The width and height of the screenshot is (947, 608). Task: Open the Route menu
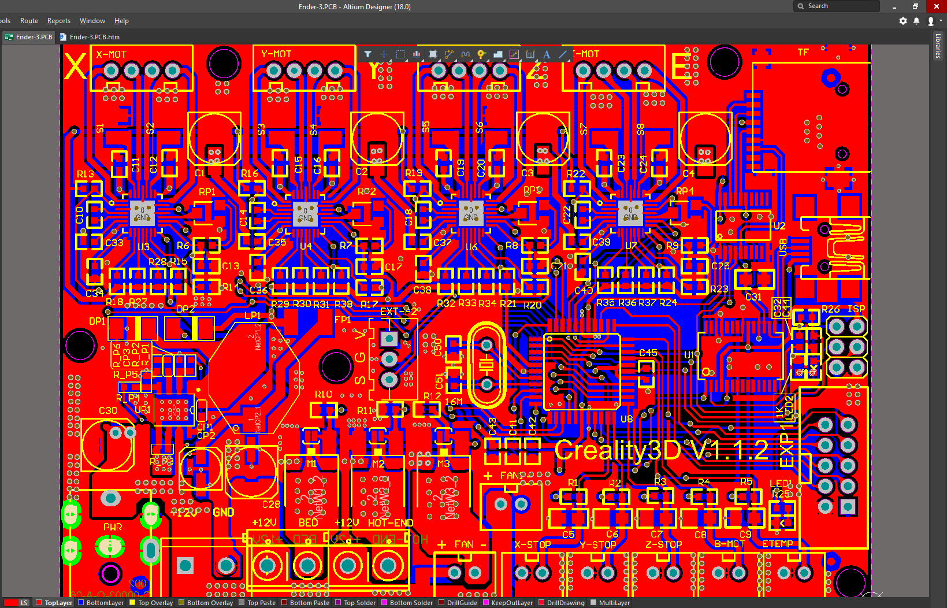pos(29,21)
